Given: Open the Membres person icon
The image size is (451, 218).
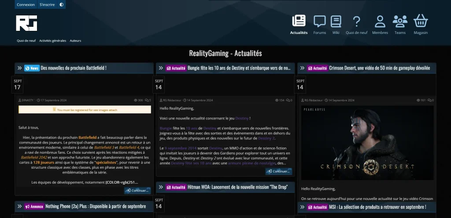Looking at the screenshot, I should 380,21.
